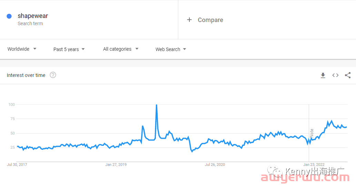Expand the All categories dropdown
The image size is (356, 188).
point(121,49)
